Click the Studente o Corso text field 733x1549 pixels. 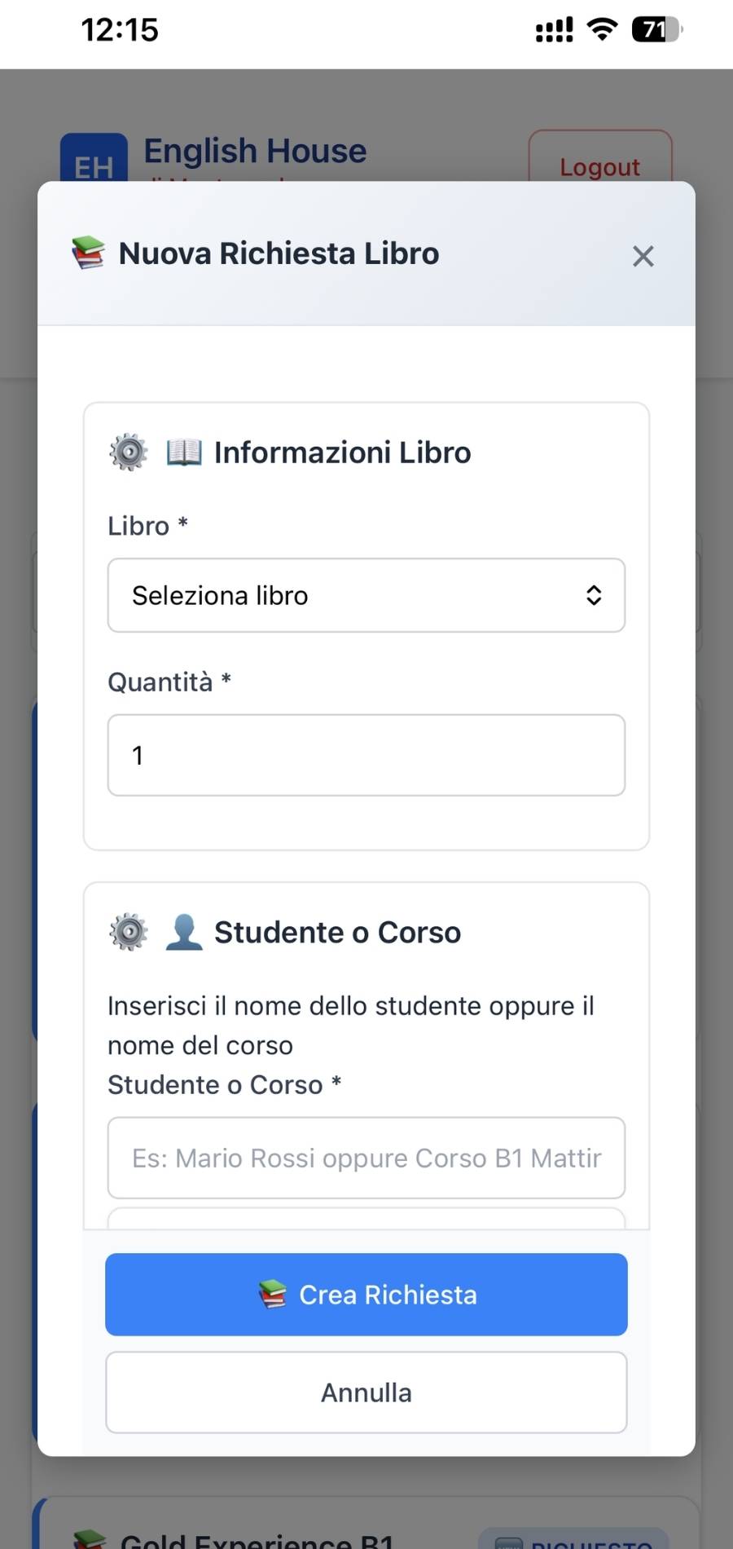pos(366,1158)
